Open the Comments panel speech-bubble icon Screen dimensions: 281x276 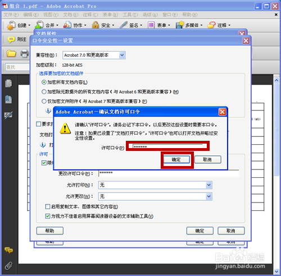coord(8,250)
